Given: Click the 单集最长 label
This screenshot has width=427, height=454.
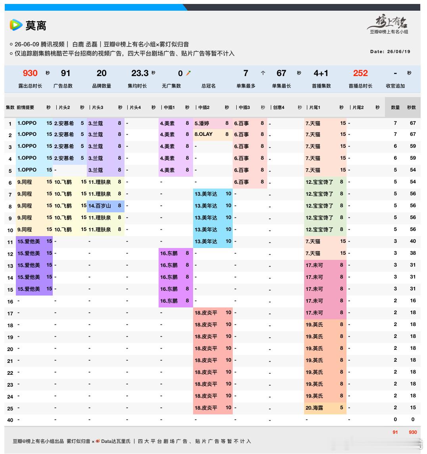Looking at the screenshot, I should click(281, 86).
